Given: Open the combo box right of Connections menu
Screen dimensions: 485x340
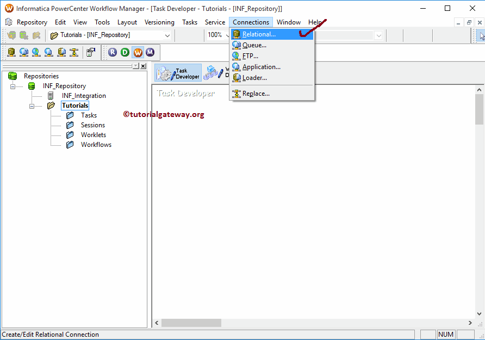Looking at the screenshot, I should pyautogui.click(x=378, y=35).
